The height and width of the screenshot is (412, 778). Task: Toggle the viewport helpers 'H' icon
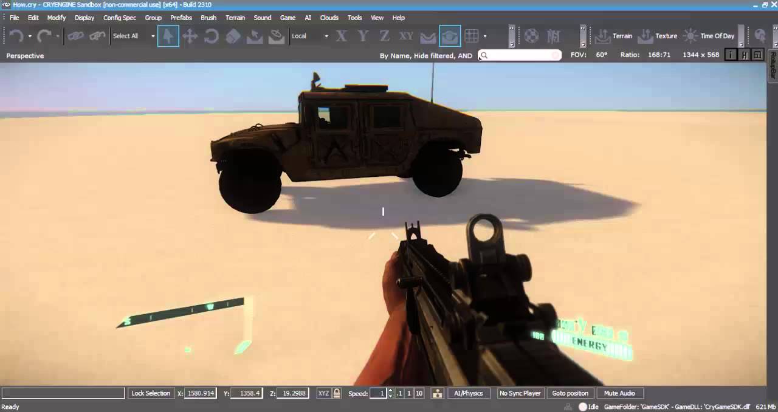tap(744, 55)
